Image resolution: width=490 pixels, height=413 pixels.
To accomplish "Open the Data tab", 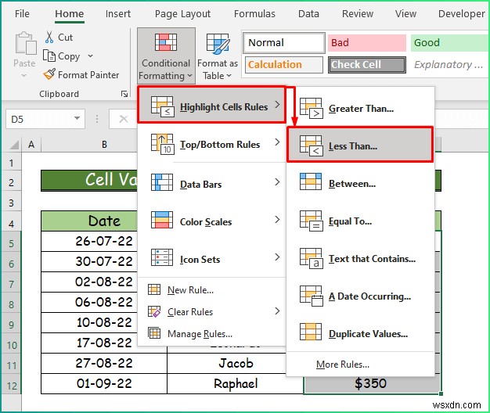I will pos(308,14).
